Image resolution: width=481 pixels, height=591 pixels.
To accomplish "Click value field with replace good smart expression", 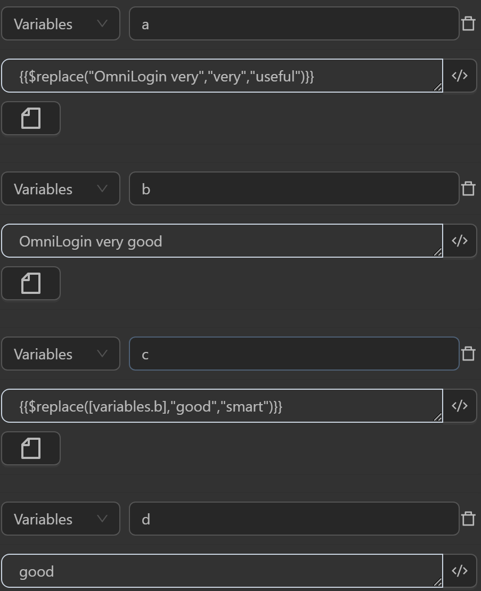I will point(222,406).
